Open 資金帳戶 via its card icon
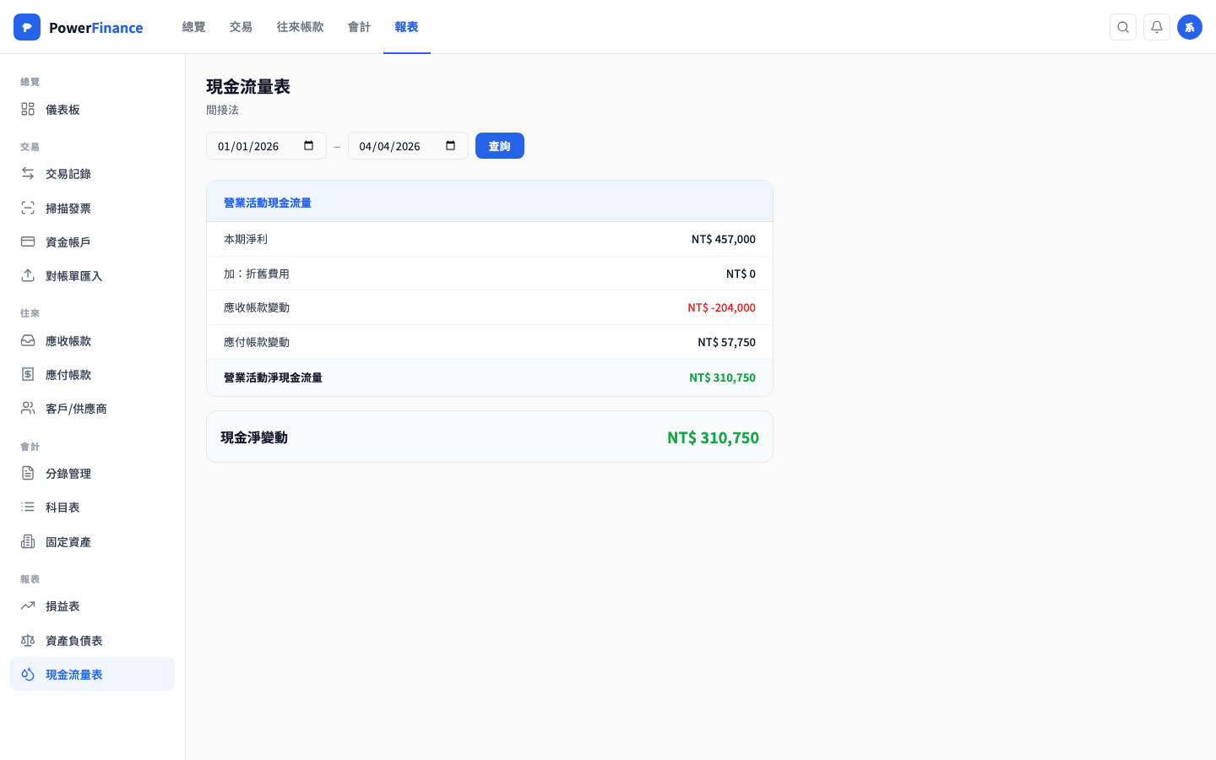Screen dimensions: 1216x760 [x=27, y=242]
